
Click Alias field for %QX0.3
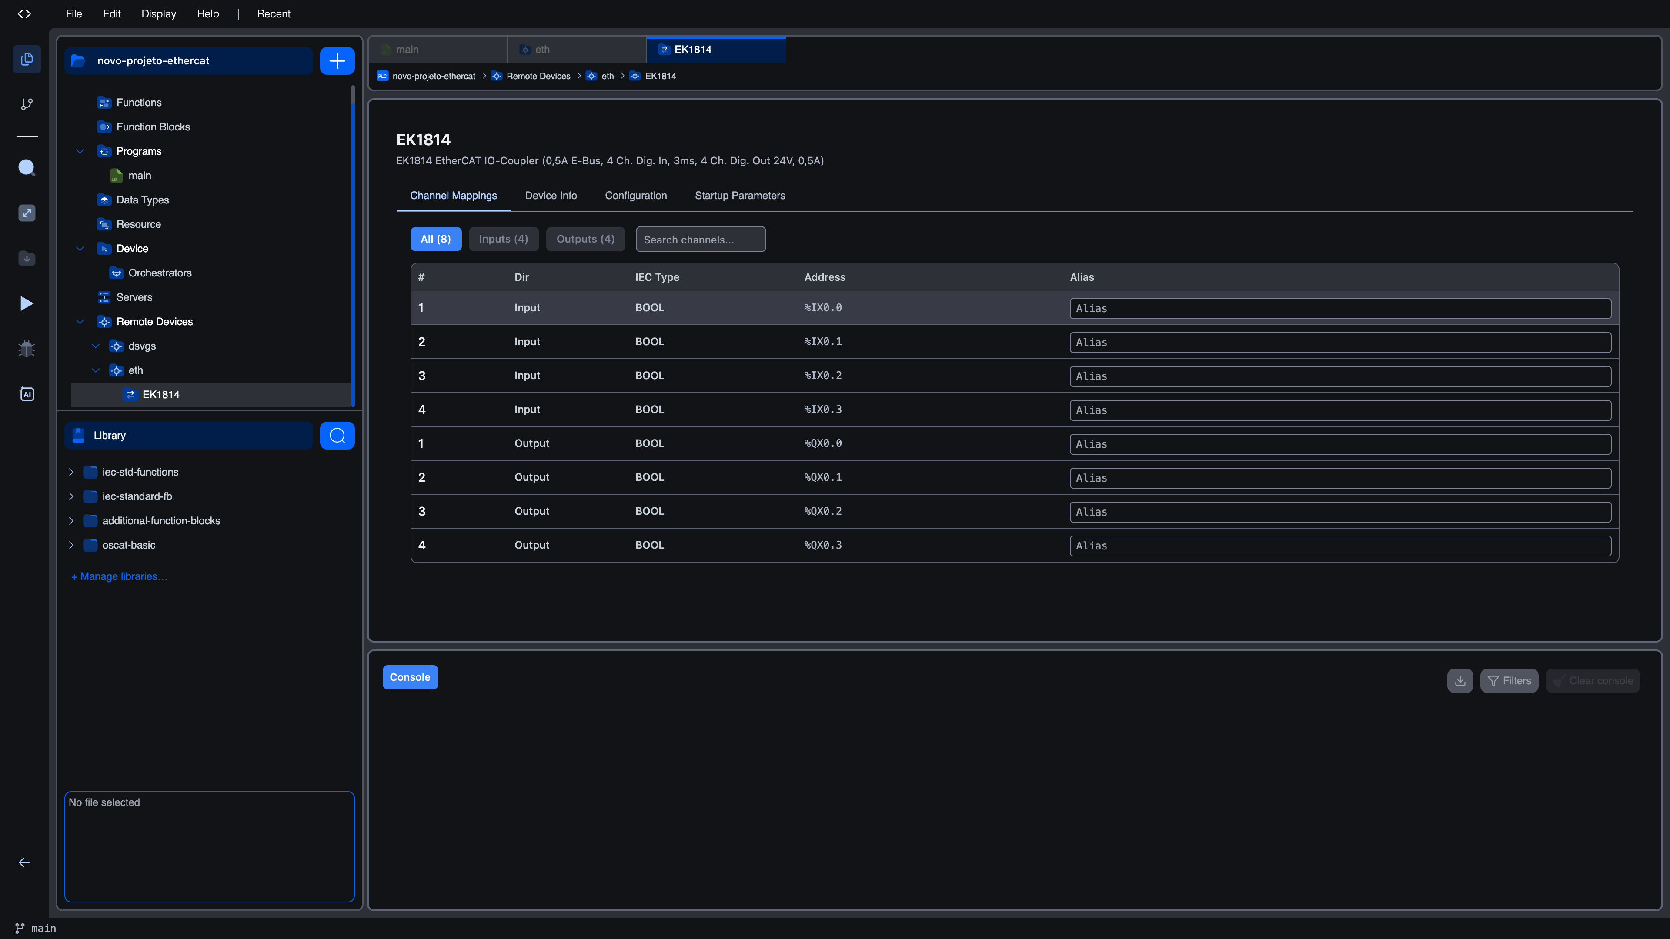[1340, 546]
